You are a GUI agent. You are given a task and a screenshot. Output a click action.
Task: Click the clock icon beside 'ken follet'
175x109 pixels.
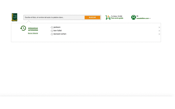52,31
